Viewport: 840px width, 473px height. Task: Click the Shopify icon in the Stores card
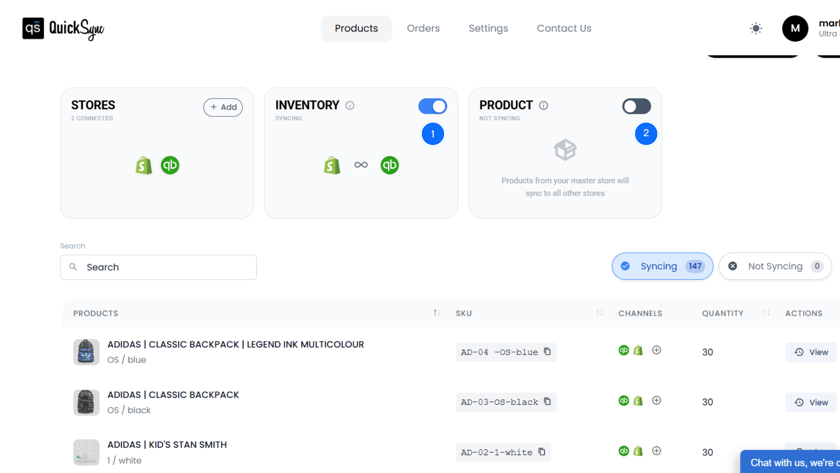[x=144, y=165]
